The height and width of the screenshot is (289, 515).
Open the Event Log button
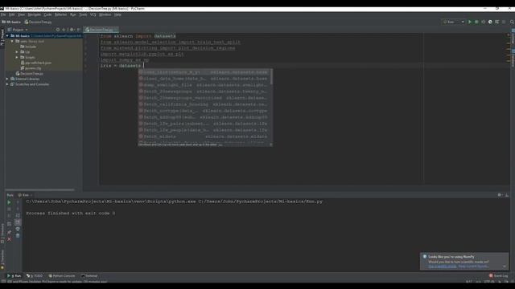pos(499,276)
